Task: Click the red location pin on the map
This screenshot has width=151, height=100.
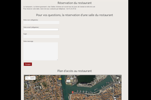Action: [73, 92]
